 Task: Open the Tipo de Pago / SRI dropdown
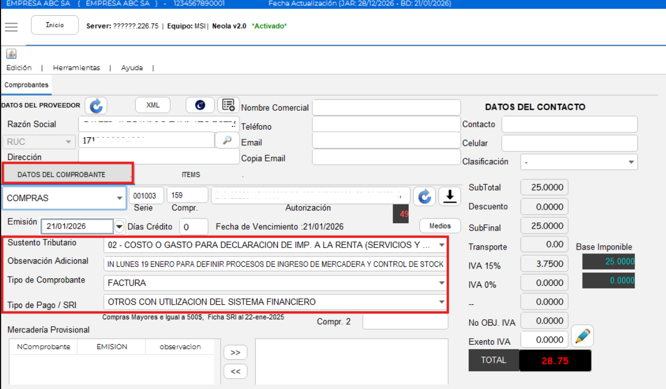(x=442, y=302)
